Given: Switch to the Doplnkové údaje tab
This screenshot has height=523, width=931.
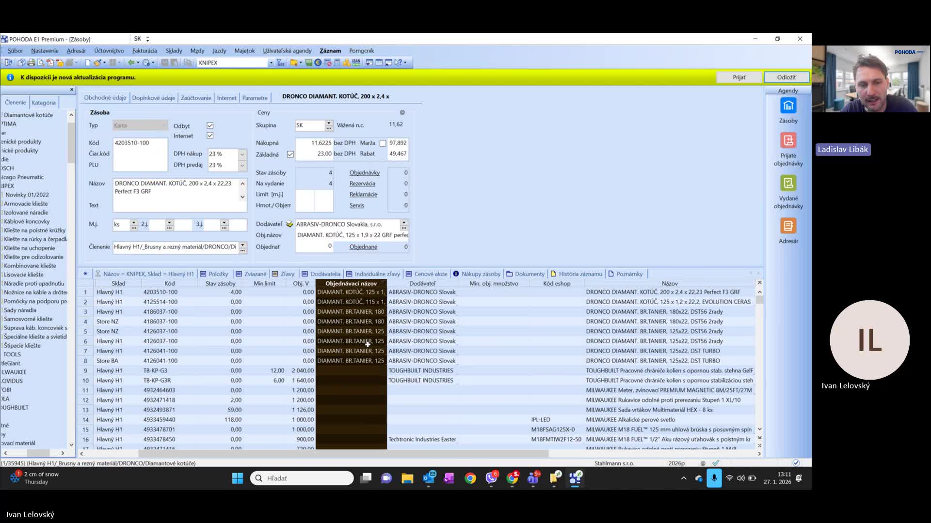Looking at the screenshot, I should click(153, 98).
